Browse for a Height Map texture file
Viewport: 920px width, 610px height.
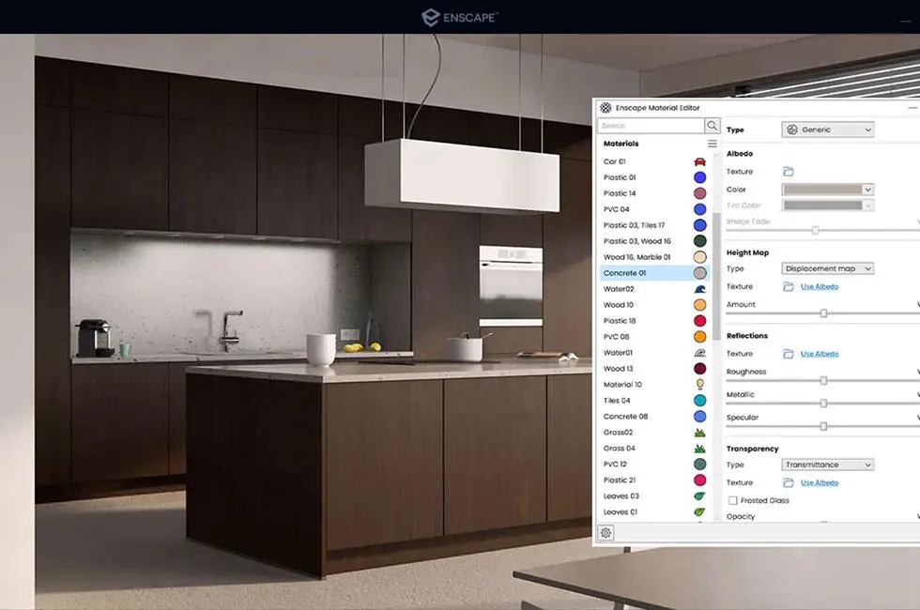point(788,286)
